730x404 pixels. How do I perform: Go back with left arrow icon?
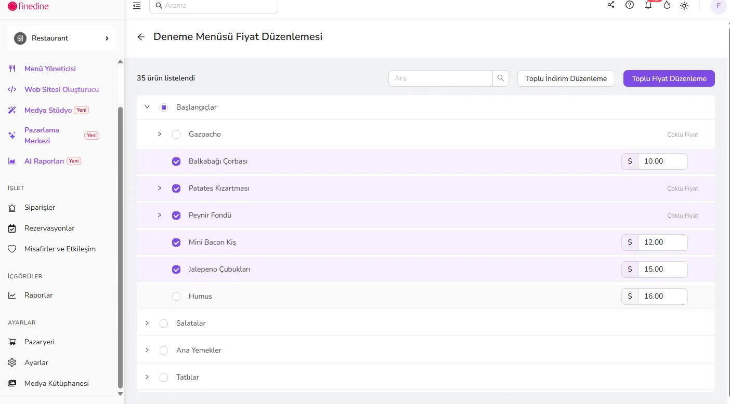[141, 37]
